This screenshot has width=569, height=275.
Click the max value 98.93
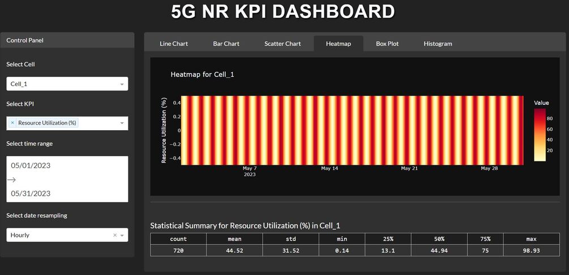pyautogui.click(x=531, y=250)
